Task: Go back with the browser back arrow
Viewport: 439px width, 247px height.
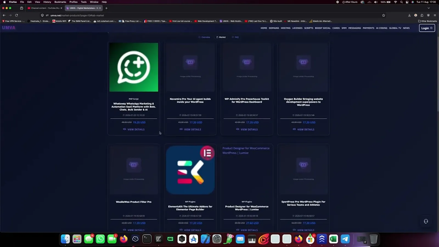Action: (4, 15)
